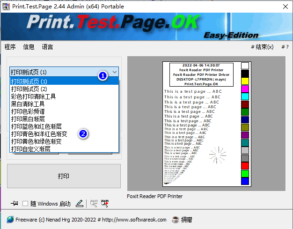293x229 pixels.
Task: Click the bright green swatch in the preview
Action: click(x=245, y=173)
